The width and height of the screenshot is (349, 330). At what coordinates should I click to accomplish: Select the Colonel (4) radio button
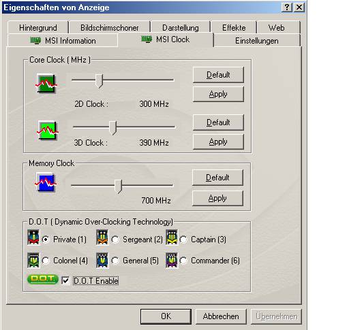pos(46,261)
